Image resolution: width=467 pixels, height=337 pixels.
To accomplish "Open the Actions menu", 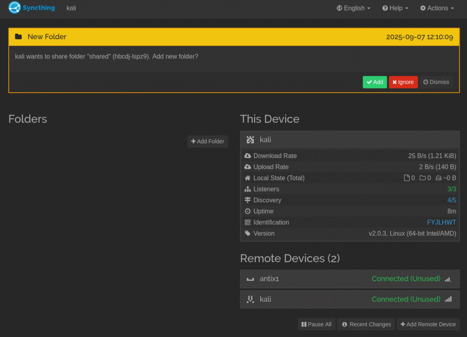I will (x=437, y=8).
